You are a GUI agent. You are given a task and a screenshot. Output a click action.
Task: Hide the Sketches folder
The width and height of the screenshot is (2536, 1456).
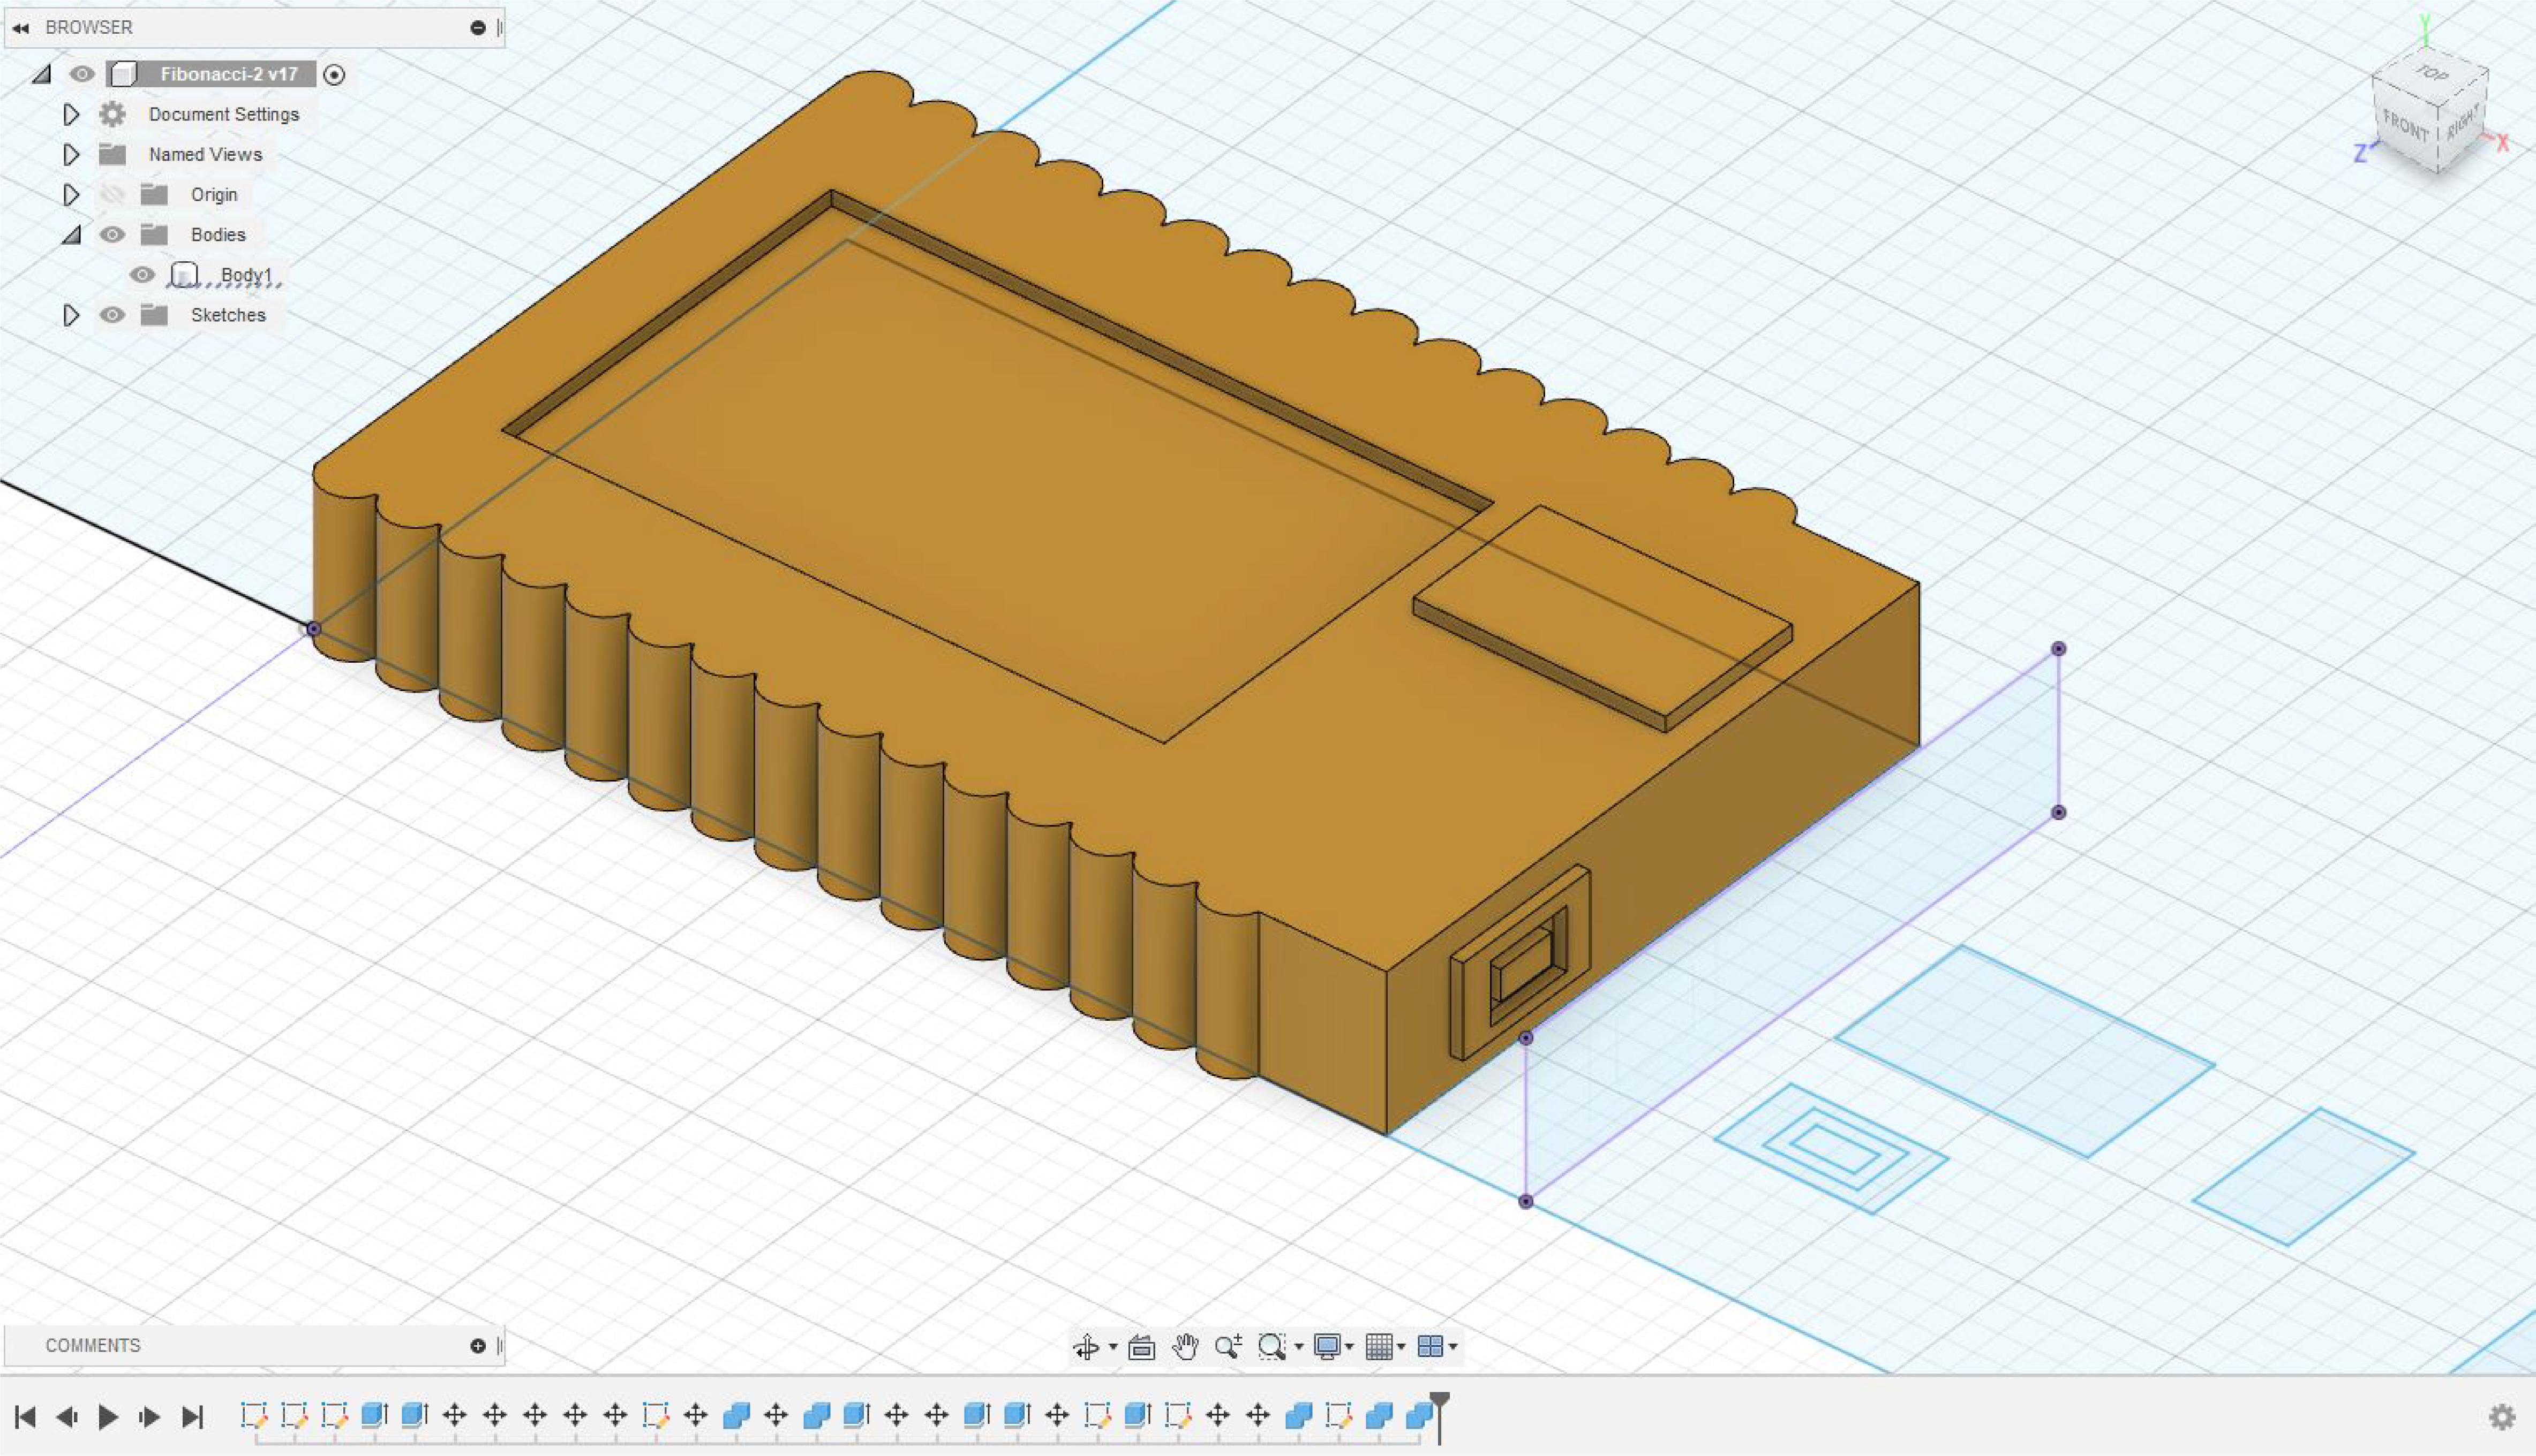coord(112,315)
